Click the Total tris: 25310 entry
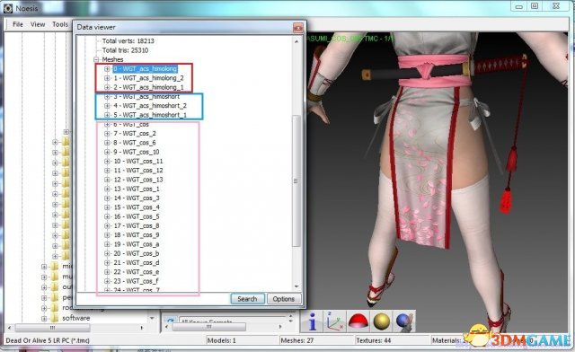 pyautogui.click(x=125, y=50)
